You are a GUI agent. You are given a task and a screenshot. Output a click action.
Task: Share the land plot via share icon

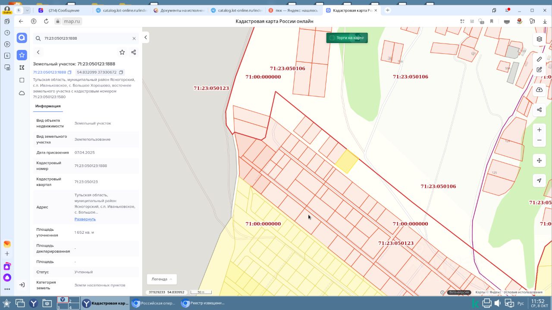click(x=133, y=52)
